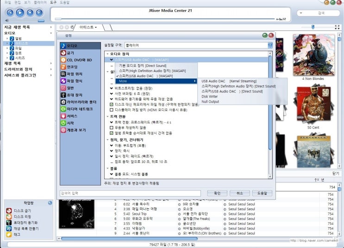Click the 닫기 link in the main window
The width and height of the screenshot is (344, 248).
(336, 173)
